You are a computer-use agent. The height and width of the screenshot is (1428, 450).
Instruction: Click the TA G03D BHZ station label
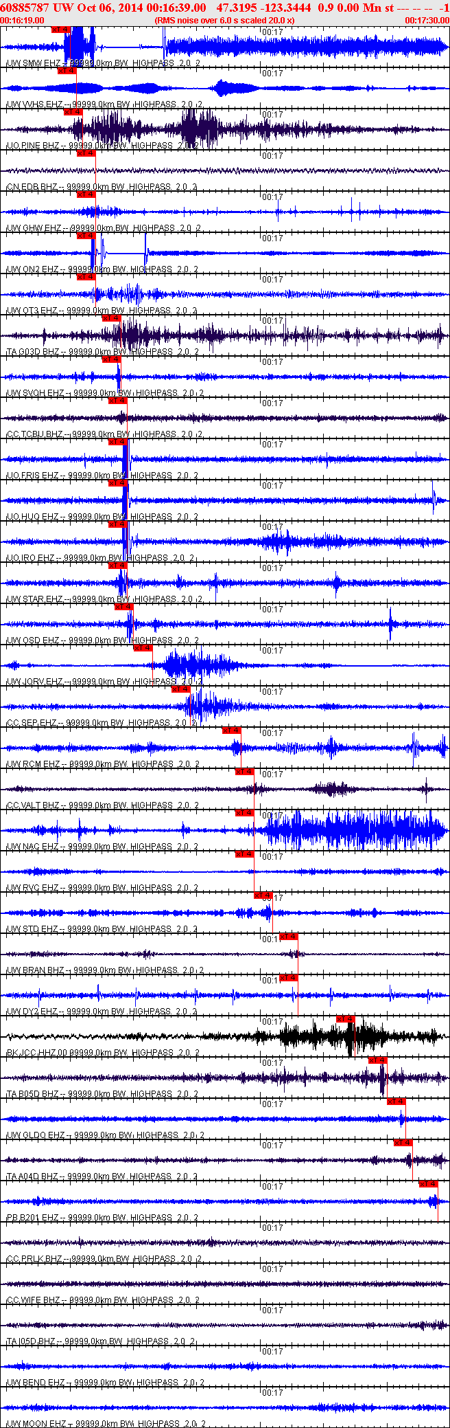(102, 352)
